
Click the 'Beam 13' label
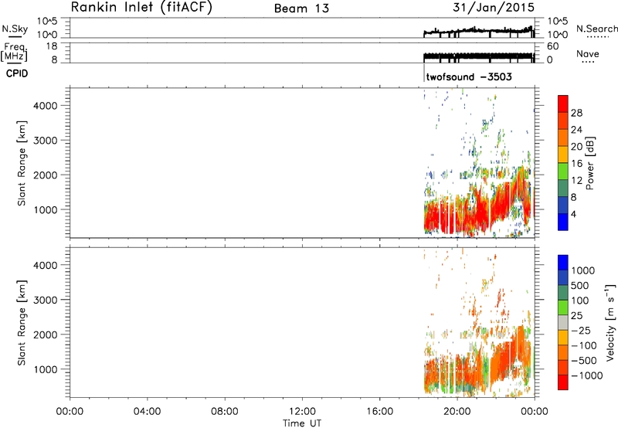pyautogui.click(x=301, y=8)
